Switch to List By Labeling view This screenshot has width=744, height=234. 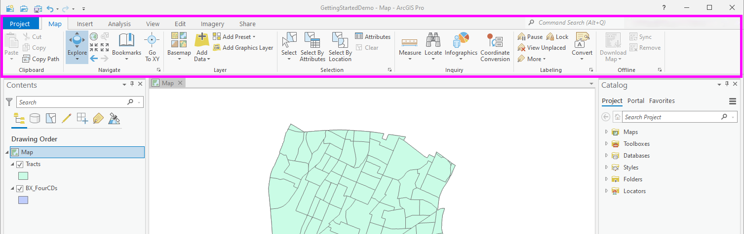(x=98, y=118)
